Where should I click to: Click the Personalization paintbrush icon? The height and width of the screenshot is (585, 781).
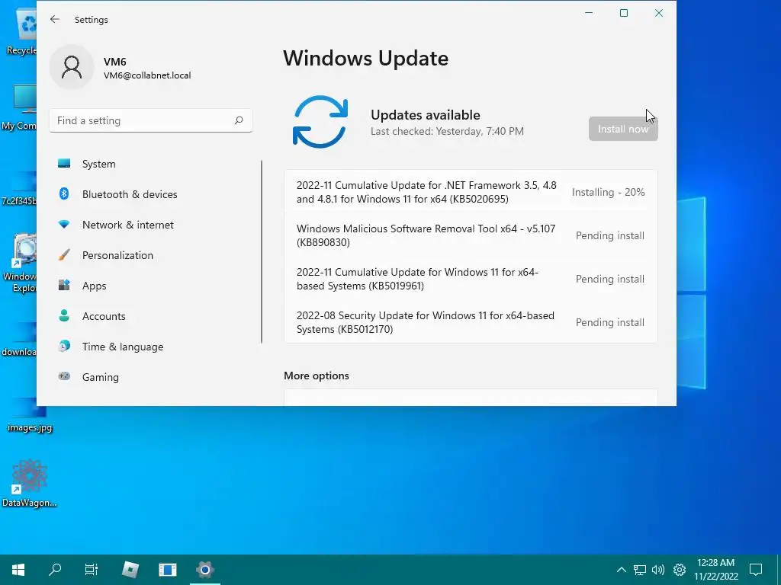pyautogui.click(x=64, y=255)
